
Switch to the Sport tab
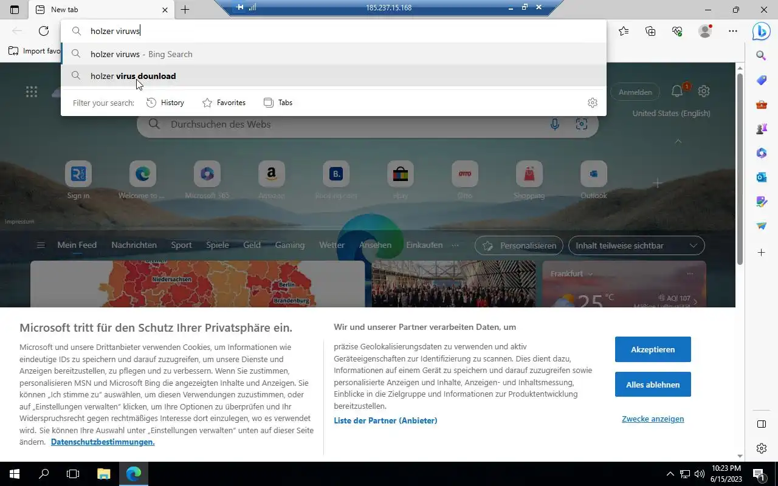click(x=181, y=245)
